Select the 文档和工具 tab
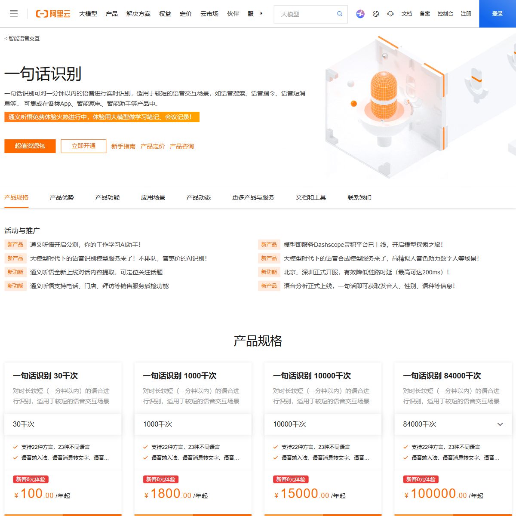The width and height of the screenshot is (516, 516). (311, 197)
